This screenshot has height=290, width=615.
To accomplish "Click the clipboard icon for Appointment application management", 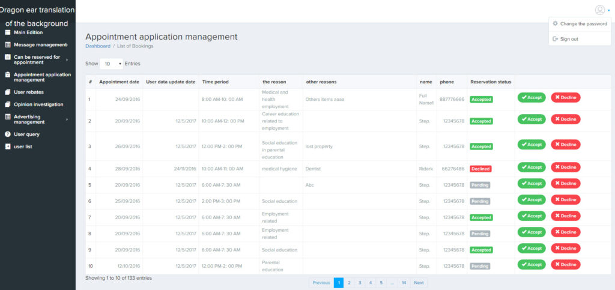I will pos(7,74).
